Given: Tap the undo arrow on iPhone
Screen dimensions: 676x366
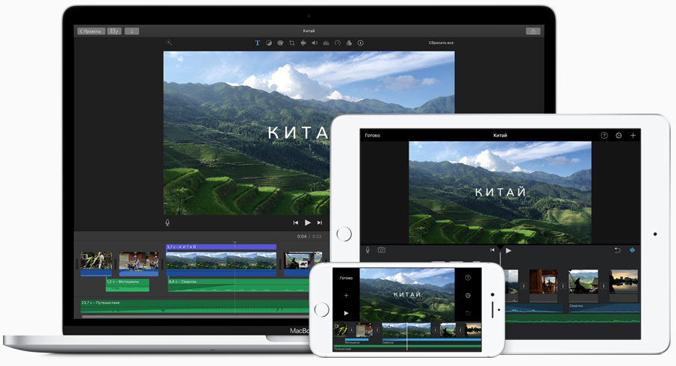Looking at the screenshot, I should tap(468, 313).
